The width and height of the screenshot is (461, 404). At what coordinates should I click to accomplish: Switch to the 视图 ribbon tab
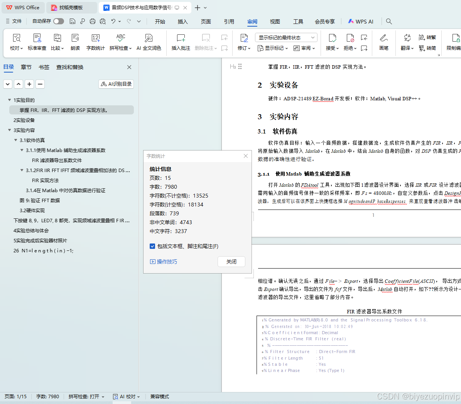point(275,22)
